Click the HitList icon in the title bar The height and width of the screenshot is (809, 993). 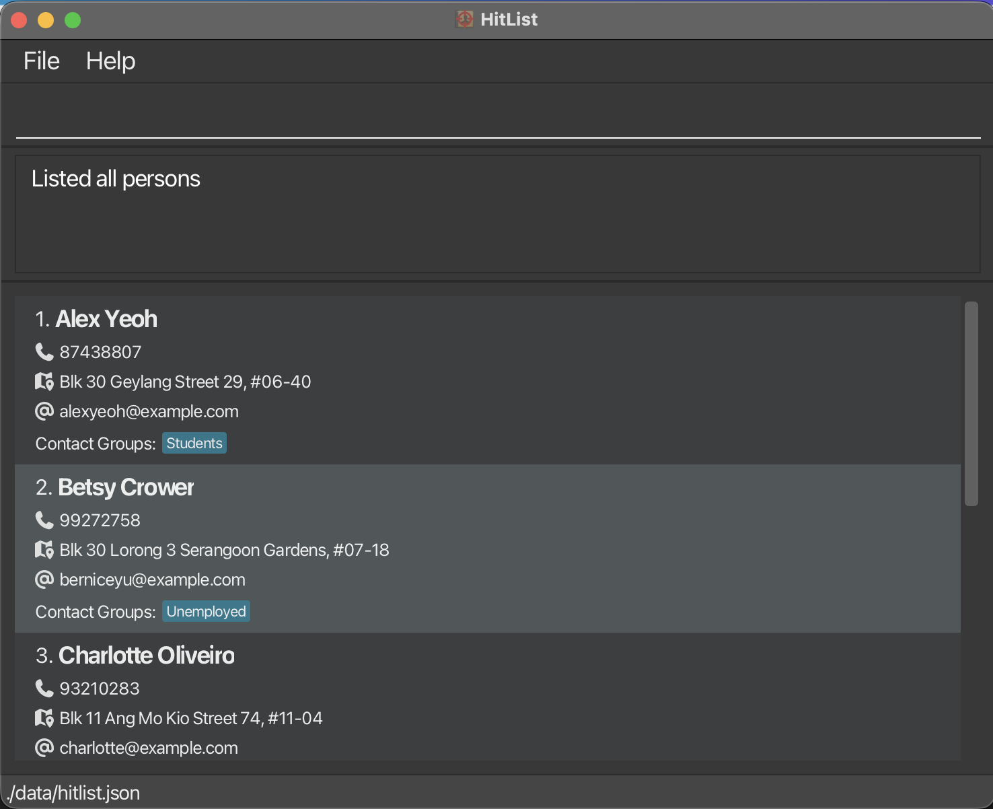coord(464,19)
